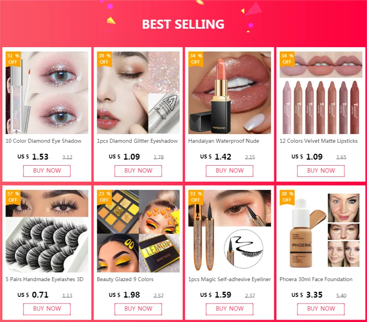Click Buy Now under Handaiyan Waterproof Nude
The width and height of the screenshot is (367, 322).
230,171
